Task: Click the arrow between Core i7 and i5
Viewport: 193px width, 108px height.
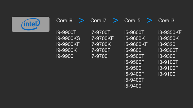Action: [x=116, y=20]
